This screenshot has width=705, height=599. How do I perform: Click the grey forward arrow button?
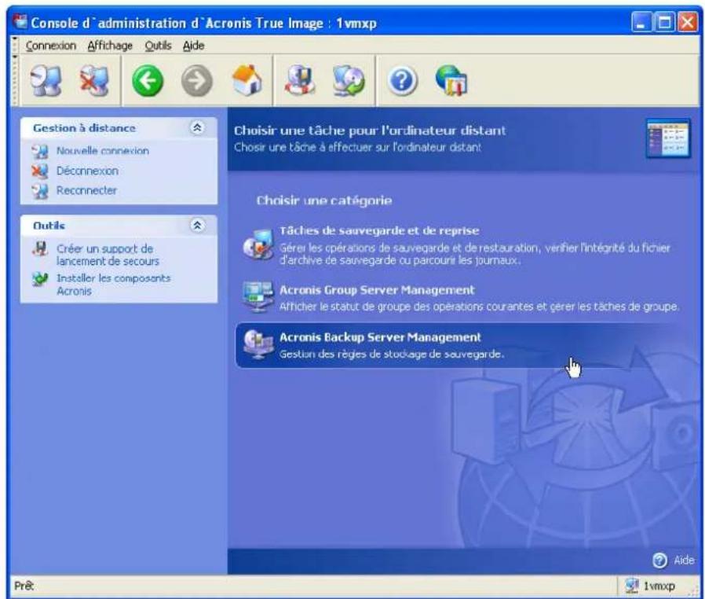point(197,81)
